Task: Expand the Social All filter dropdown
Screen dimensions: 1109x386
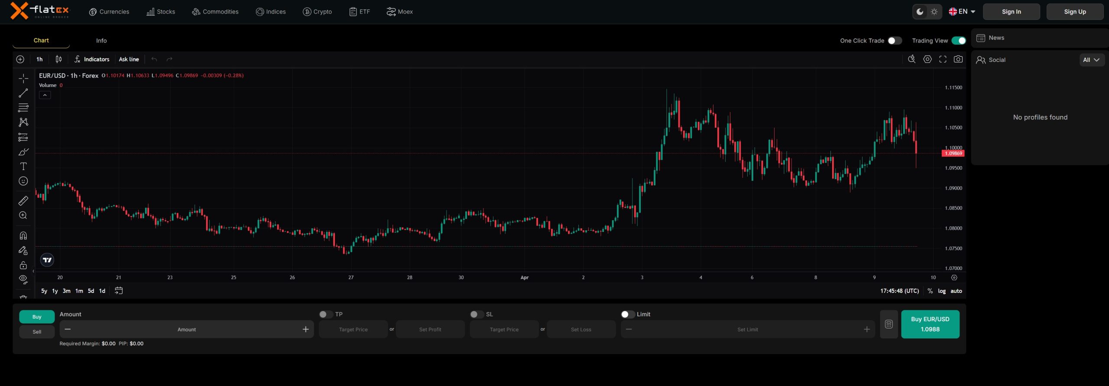Action: point(1091,60)
